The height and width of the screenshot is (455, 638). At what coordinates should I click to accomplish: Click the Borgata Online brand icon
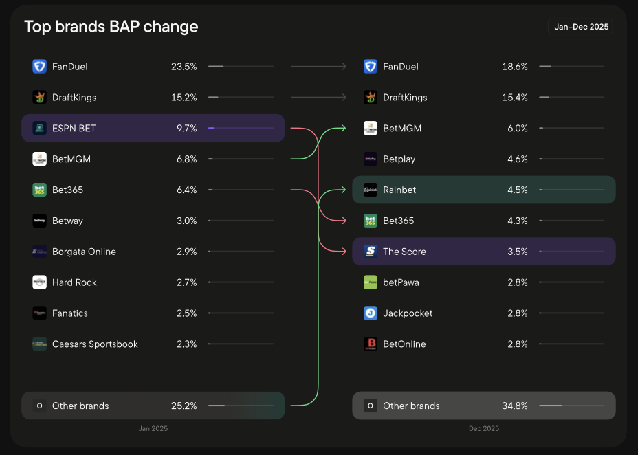(39, 252)
